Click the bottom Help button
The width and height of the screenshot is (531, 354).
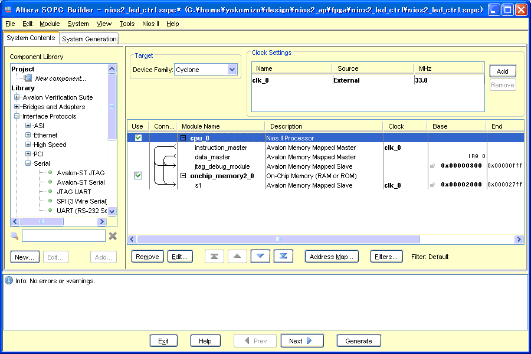(x=205, y=341)
